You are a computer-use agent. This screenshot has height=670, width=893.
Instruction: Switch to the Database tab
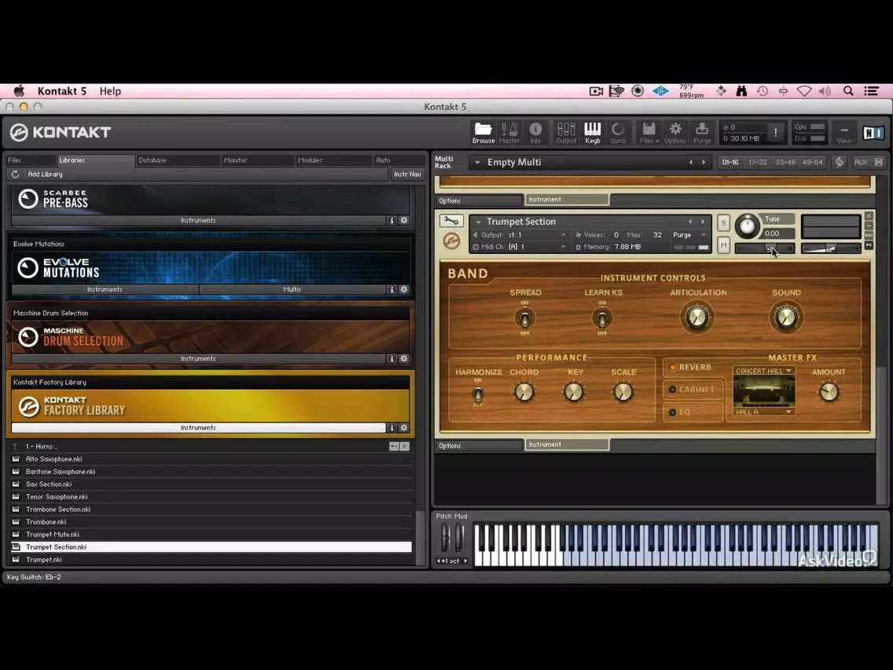[x=177, y=160]
